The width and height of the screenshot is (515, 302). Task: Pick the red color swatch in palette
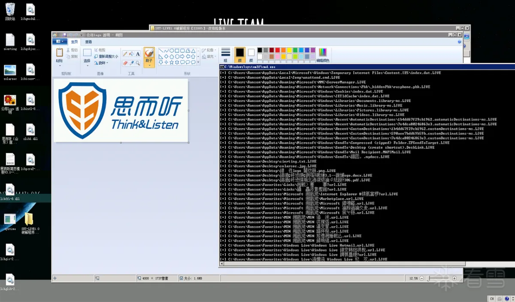pos(278,50)
